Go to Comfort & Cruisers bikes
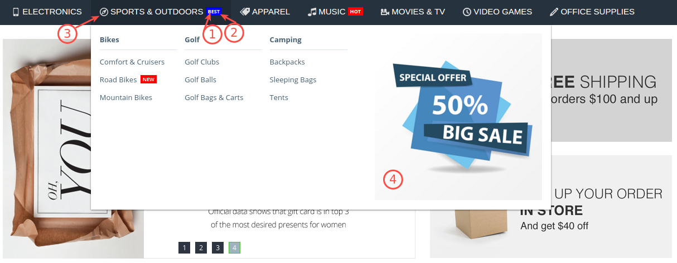The width and height of the screenshot is (677, 263). point(132,62)
